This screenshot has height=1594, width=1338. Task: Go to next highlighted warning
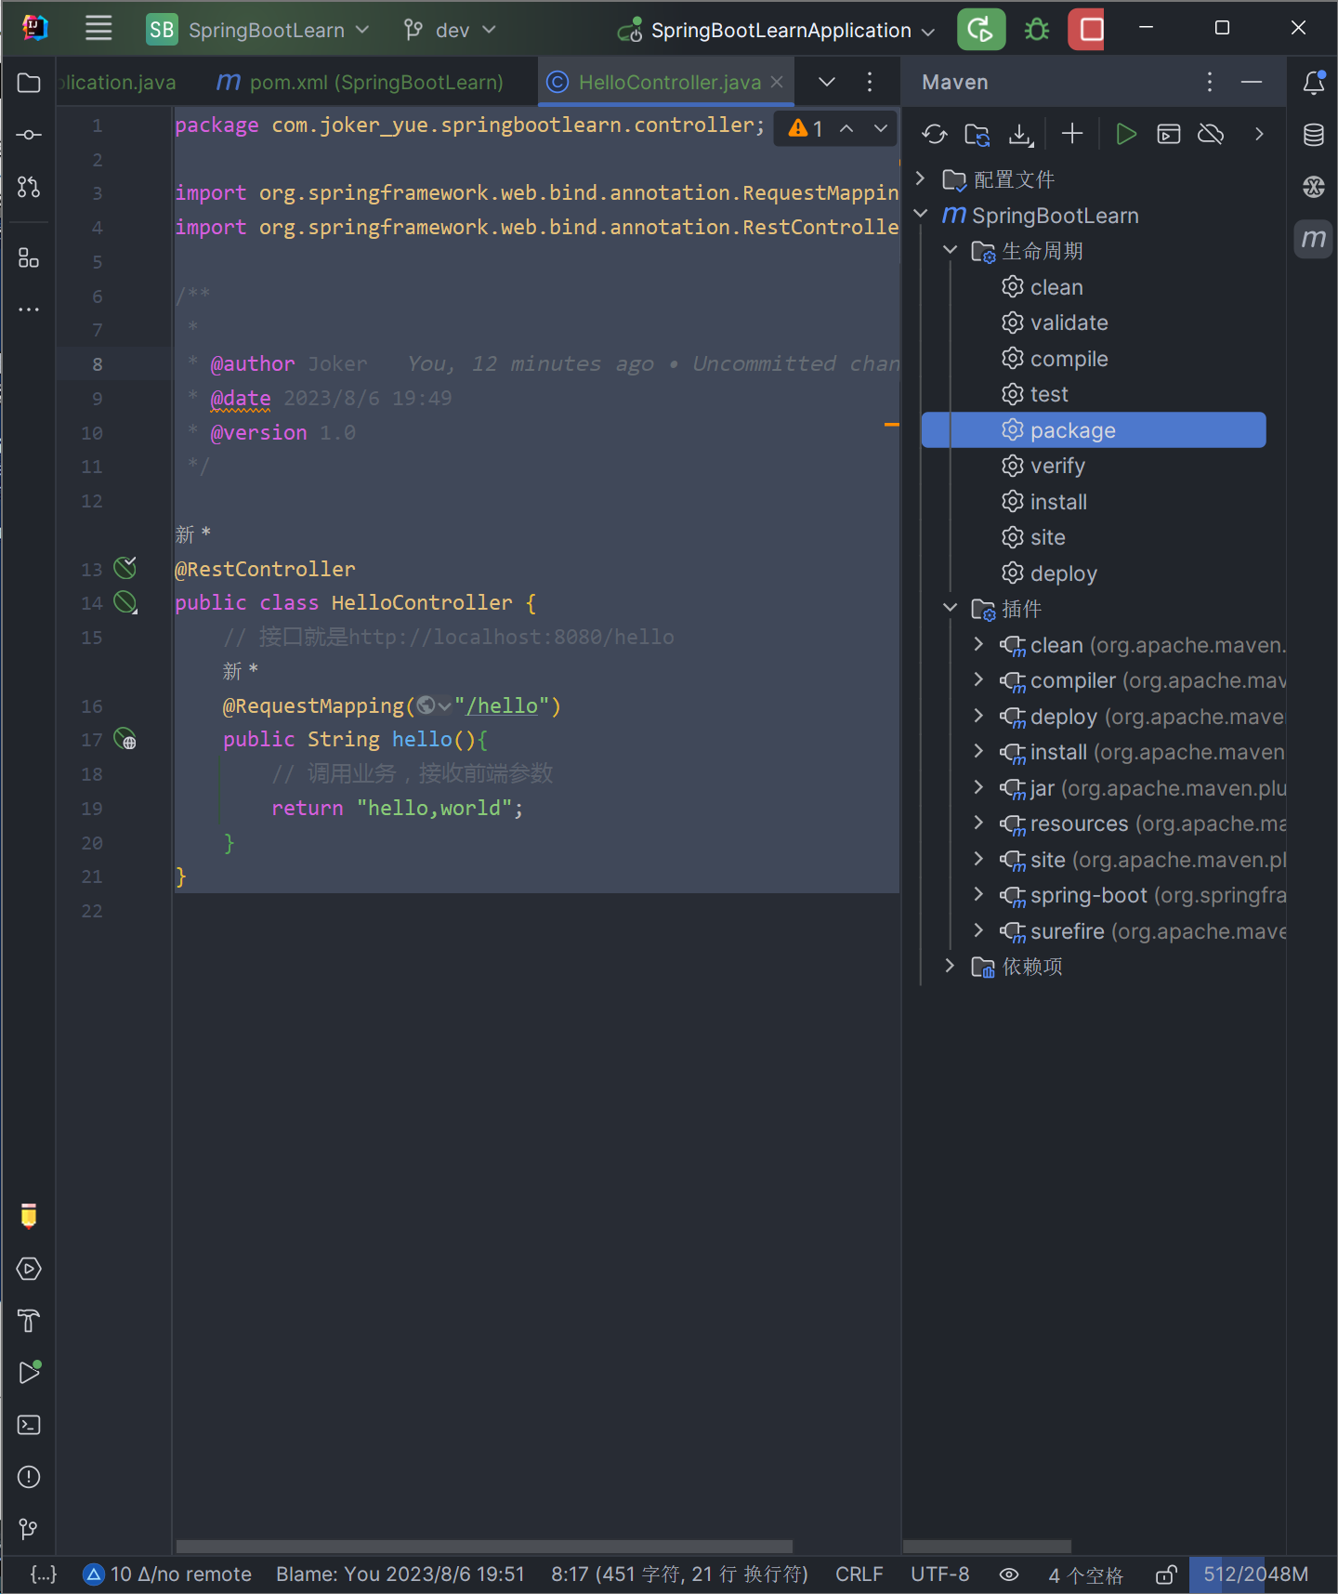pyautogui.click(x=881, y=128)
